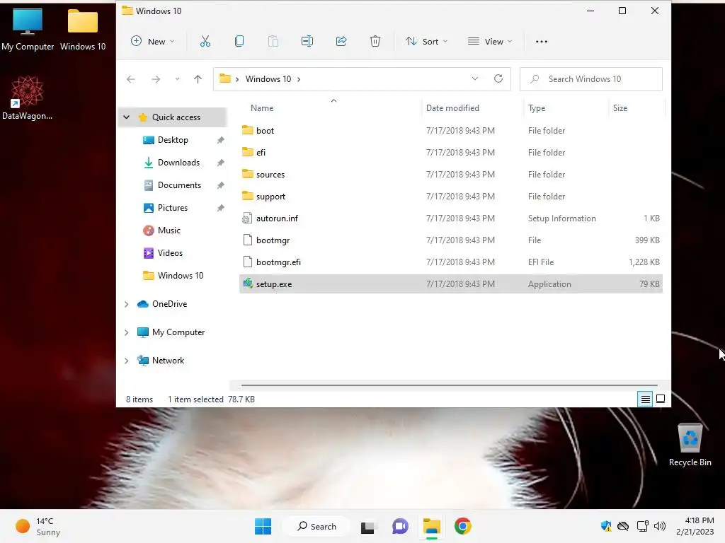Open the New item dropdown
725x543 pixels.
153,42
